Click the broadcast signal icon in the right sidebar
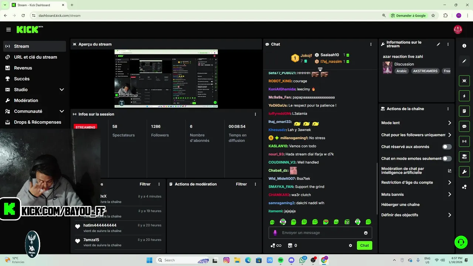Viewport: 473px width, 266px height. [x=465, y=141]
